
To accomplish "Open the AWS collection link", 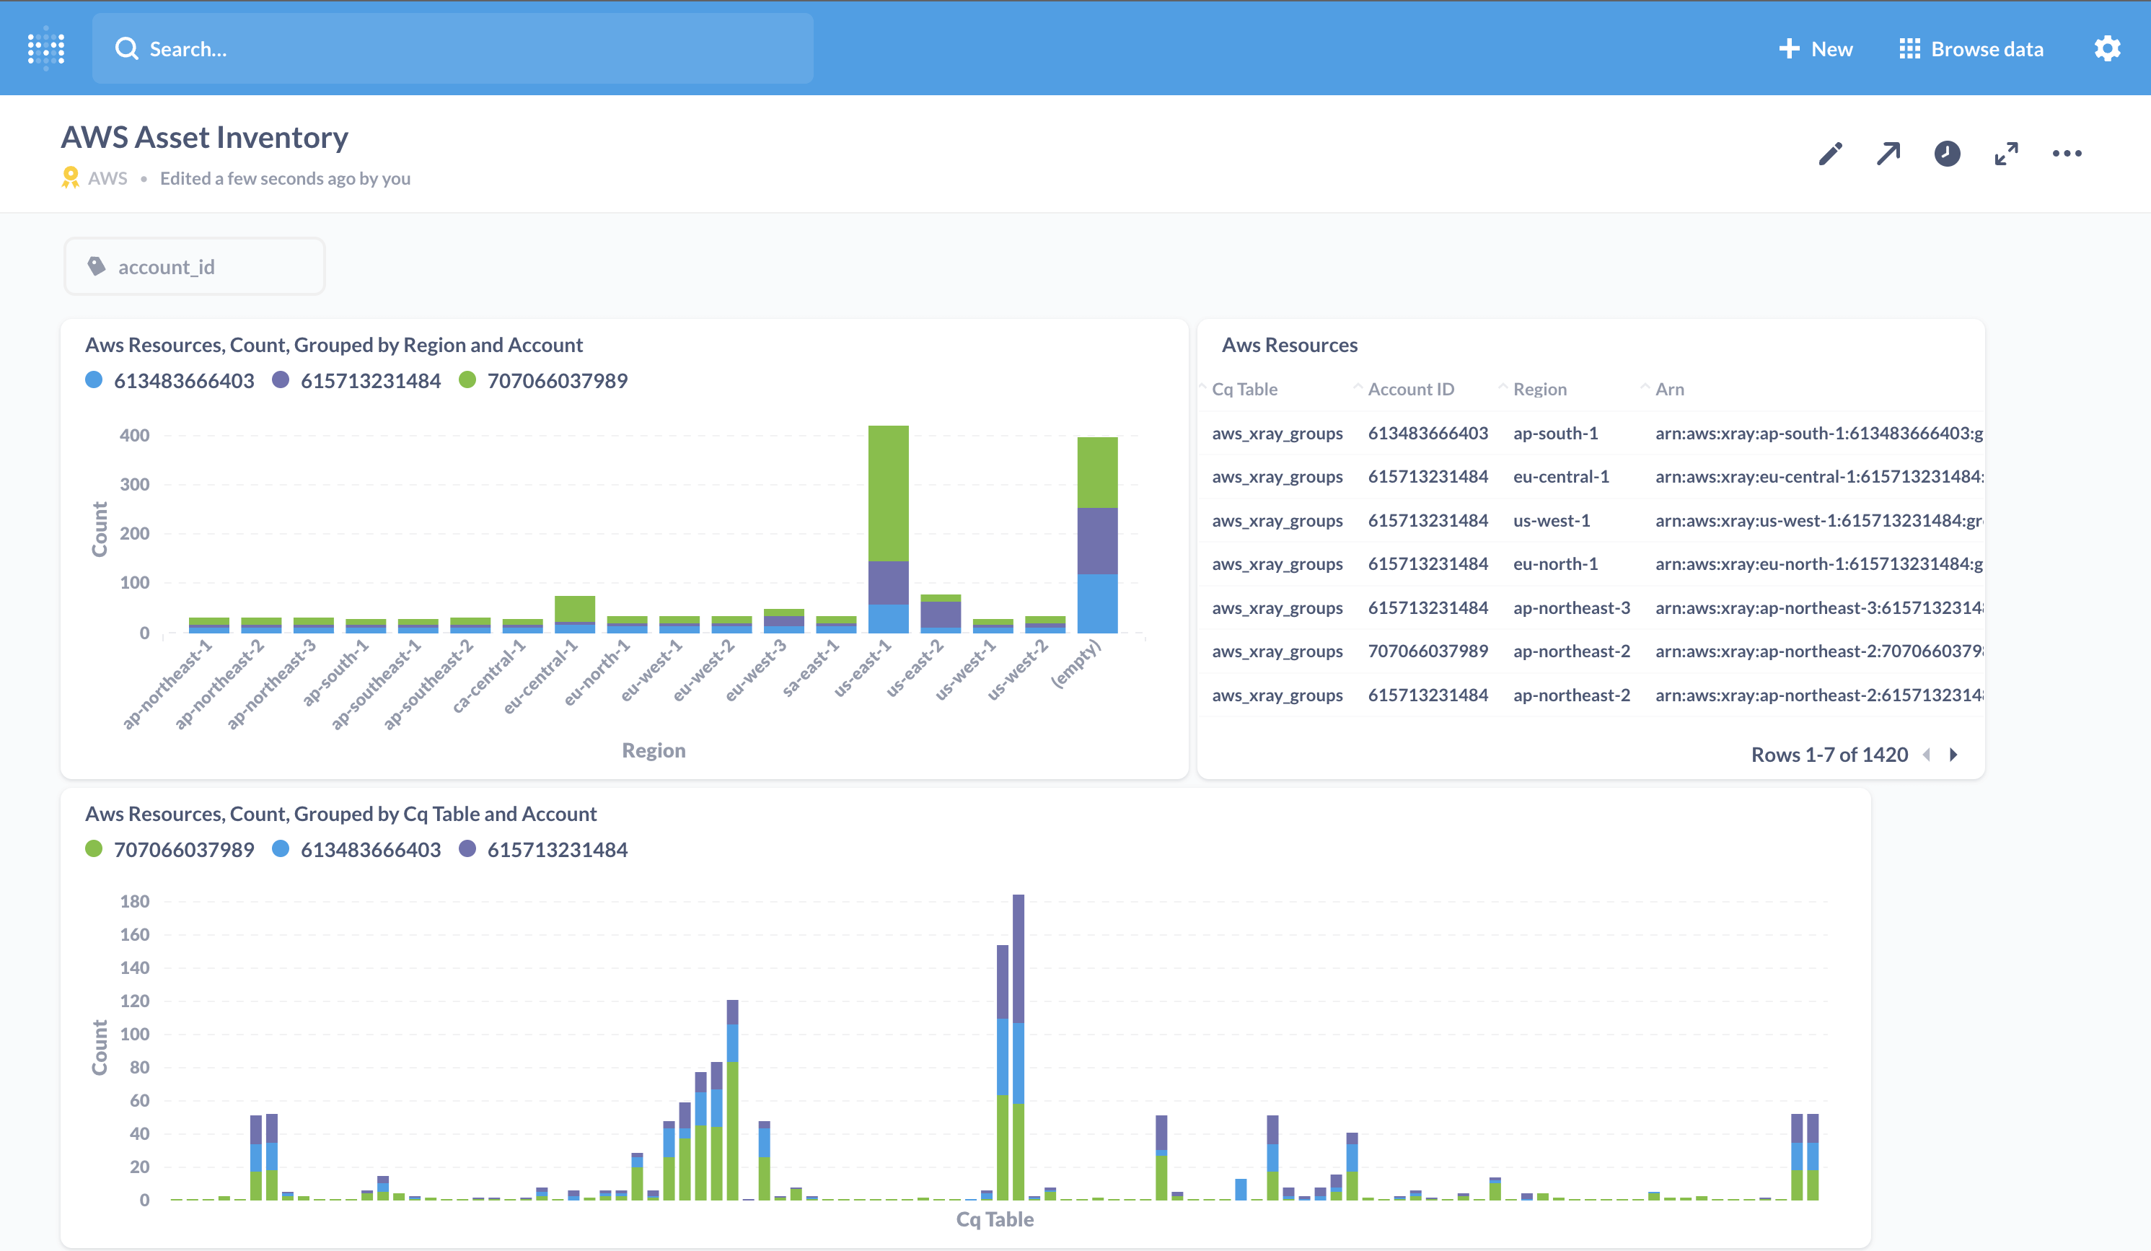I will click(x=107, y=178).
